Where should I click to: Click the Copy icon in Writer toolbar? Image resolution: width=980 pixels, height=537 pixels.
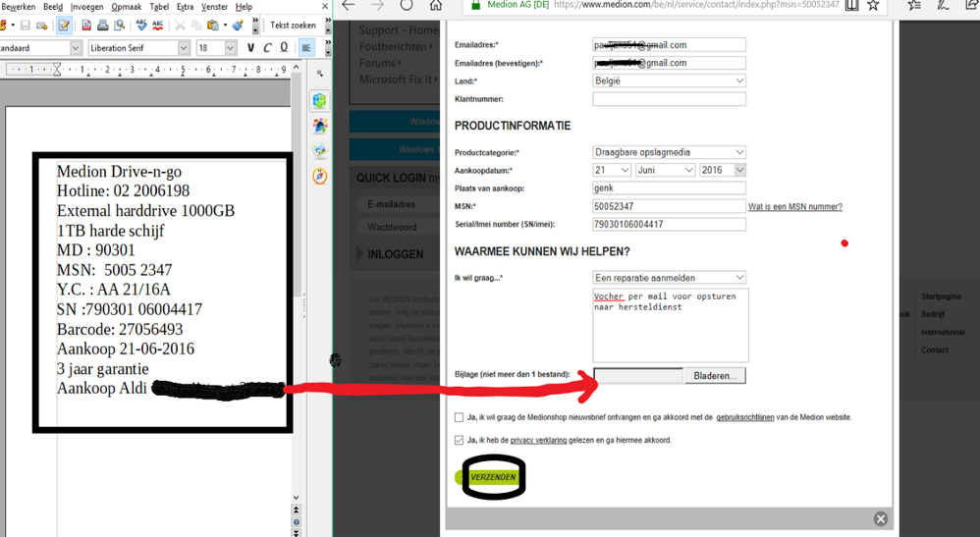(196, 26)
